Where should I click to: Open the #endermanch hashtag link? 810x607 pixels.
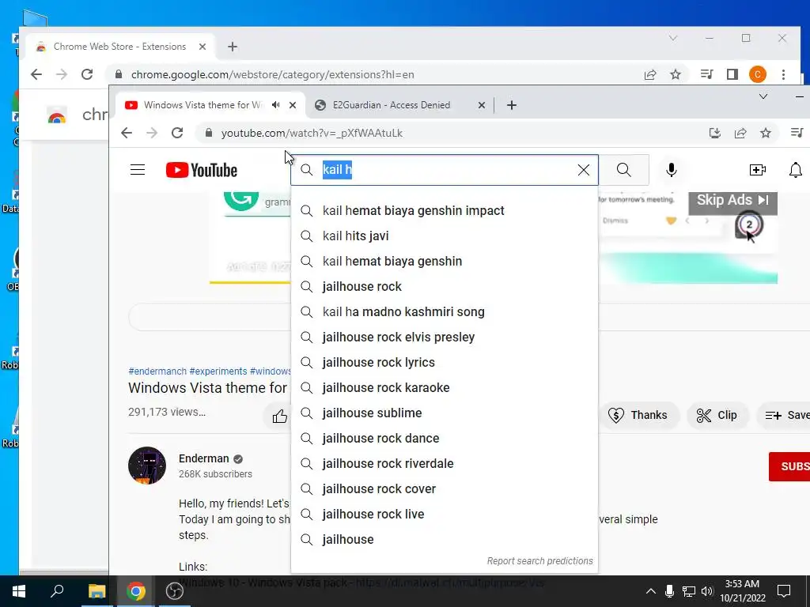tap(157, 371)
